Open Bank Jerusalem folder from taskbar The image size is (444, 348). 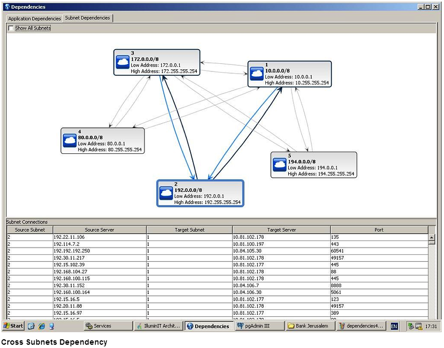309,326
